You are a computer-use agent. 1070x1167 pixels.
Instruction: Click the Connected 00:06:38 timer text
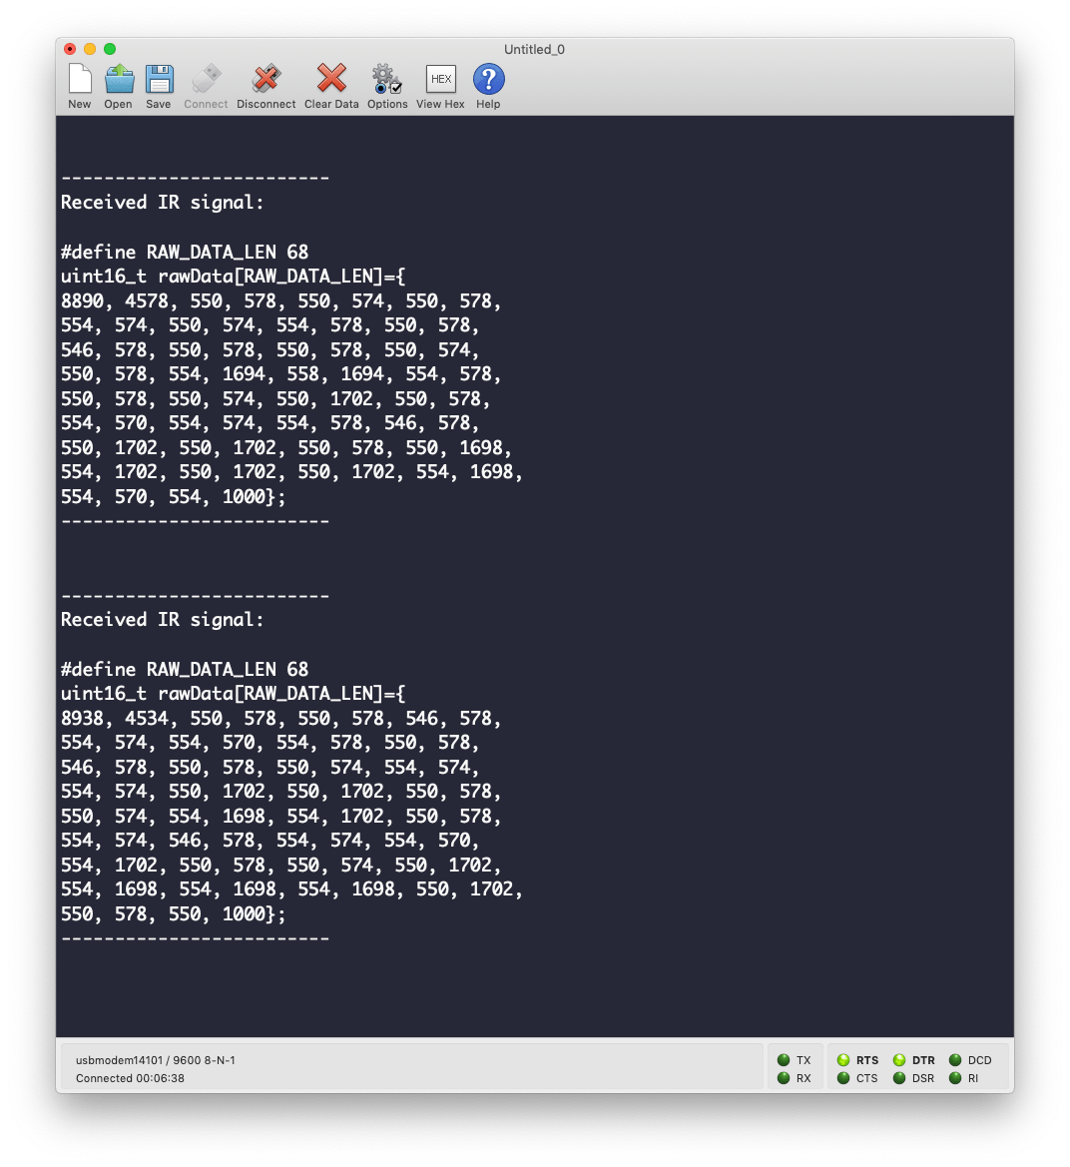(x=130, y=1078)
